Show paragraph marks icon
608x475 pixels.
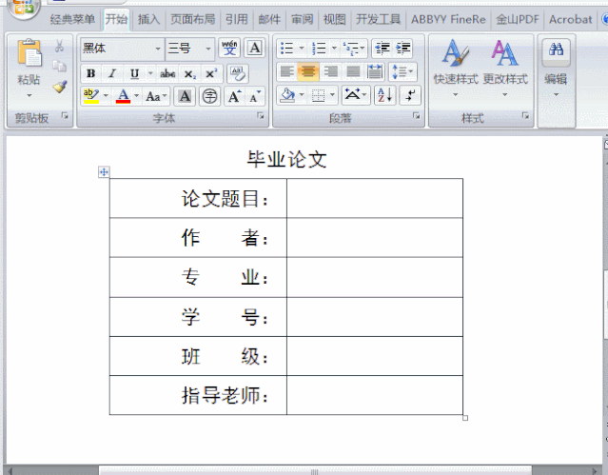point(410,95)
